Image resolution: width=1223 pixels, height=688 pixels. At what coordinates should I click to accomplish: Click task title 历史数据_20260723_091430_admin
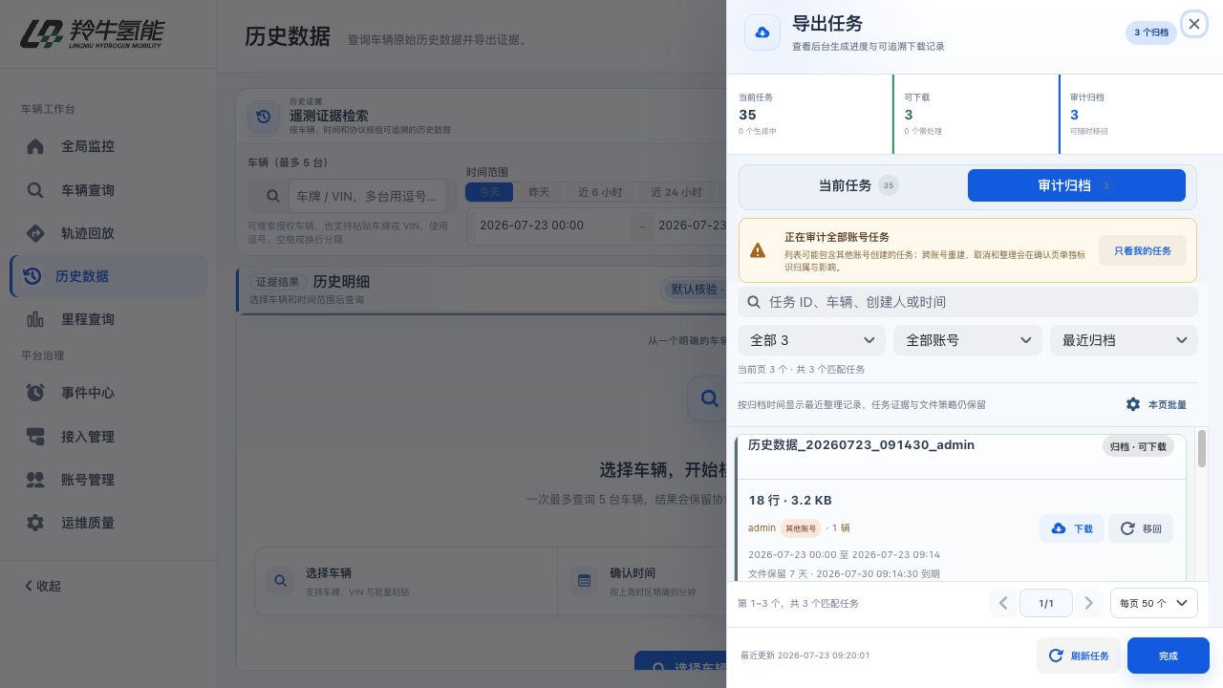click(x=861, y=445)
